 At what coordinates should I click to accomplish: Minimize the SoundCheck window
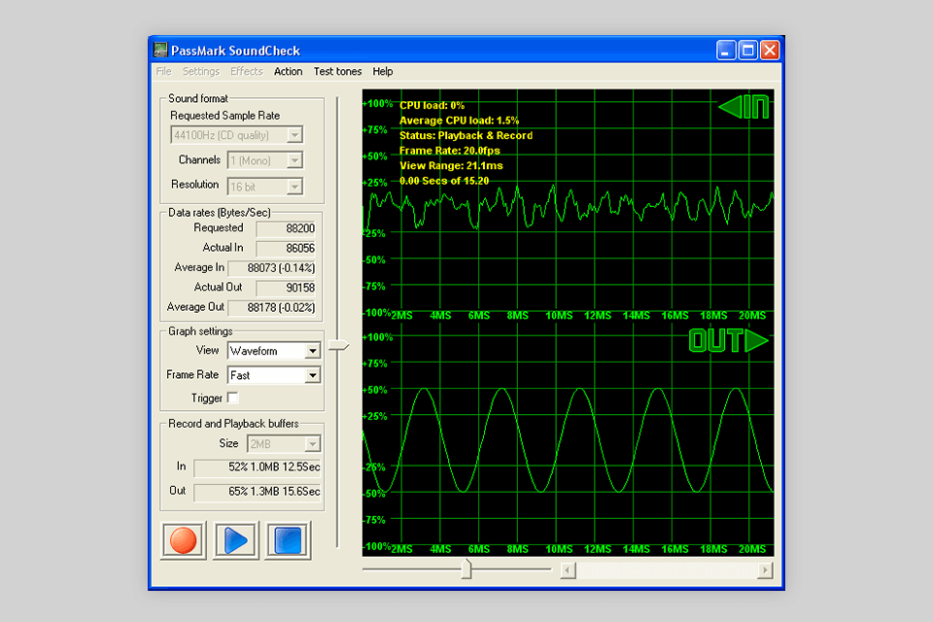point(726,51)
